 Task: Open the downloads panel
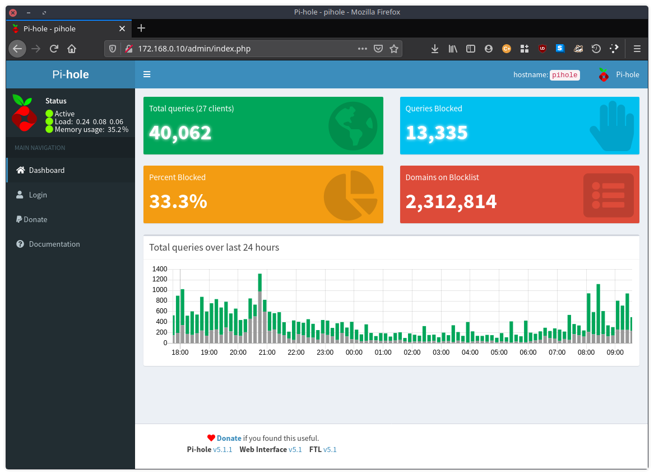pyautogui.click(x=435, y=49)
